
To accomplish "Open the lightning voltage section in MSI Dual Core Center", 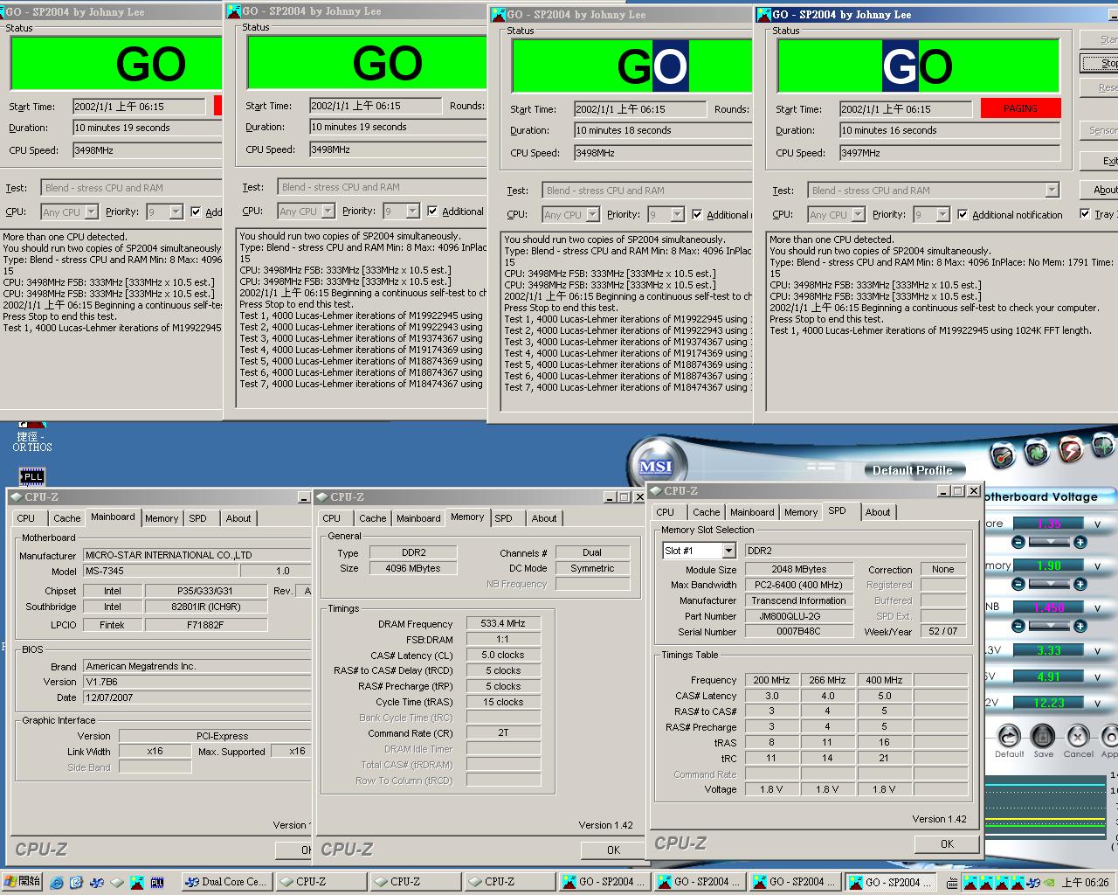I will (1071, 451).
